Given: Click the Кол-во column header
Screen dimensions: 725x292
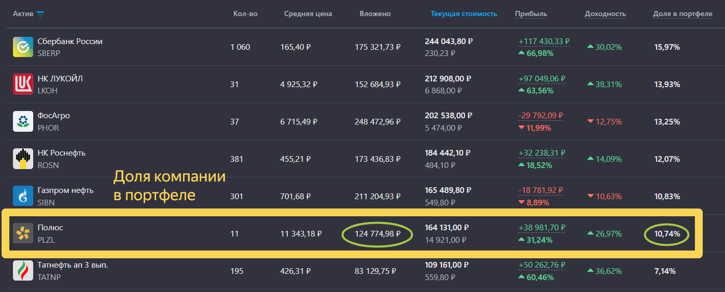Looking at the screenshot, I should click(x=245, y=14).
